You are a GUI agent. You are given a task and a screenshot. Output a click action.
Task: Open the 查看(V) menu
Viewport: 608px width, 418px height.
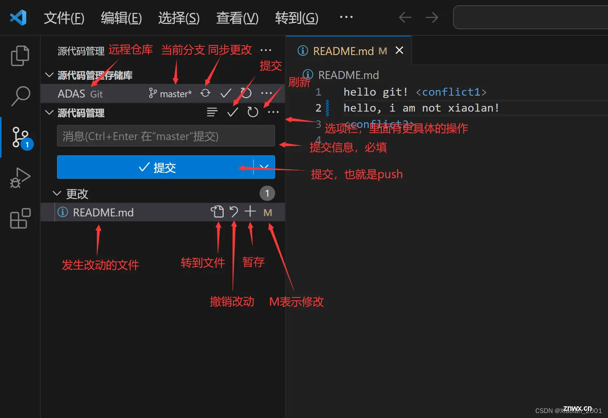237,18
